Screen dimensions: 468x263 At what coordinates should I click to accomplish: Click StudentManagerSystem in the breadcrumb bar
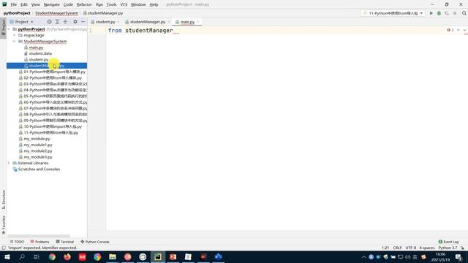pos(57,13)
